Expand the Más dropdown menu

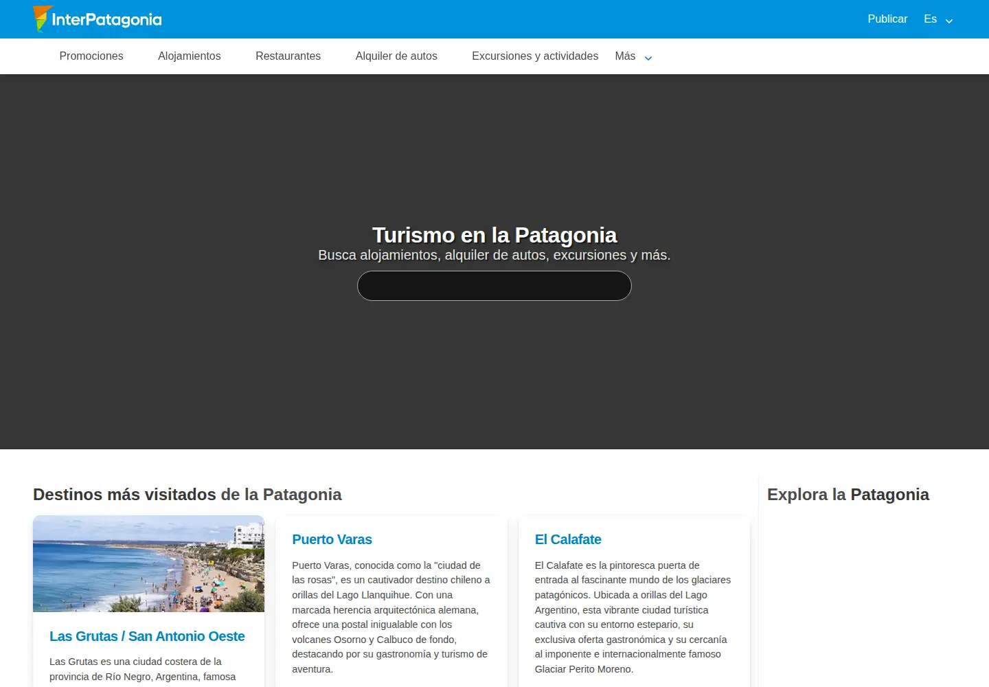point(633,56)
